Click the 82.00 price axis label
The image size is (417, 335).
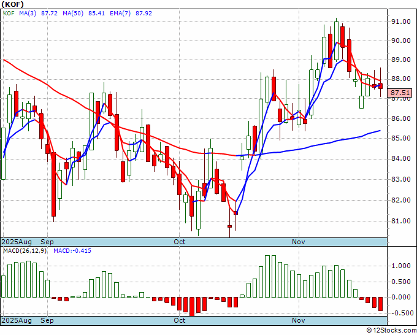pos(401,200)
